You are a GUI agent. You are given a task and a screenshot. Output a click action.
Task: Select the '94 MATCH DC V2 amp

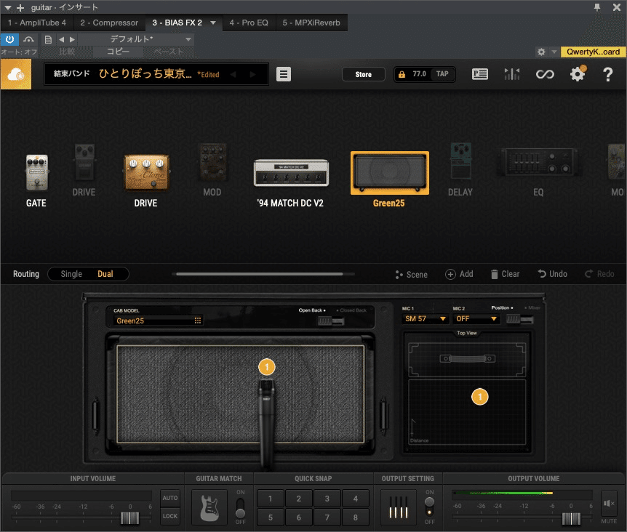pyautogui.click(x=291, y=172)
